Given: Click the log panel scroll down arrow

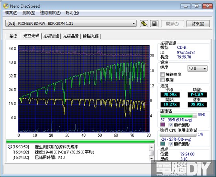Looking at the screenshot, I should (152, 159).
